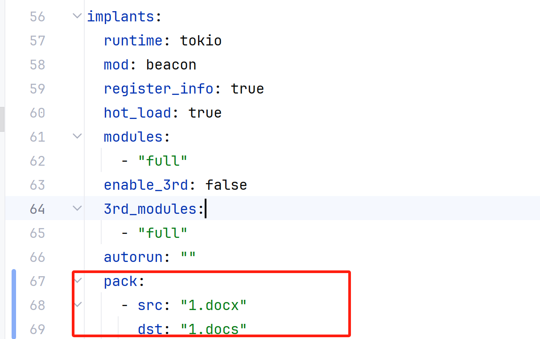Collapse the implants block fold arrow
540x339 pixels.
click(78, 16)
